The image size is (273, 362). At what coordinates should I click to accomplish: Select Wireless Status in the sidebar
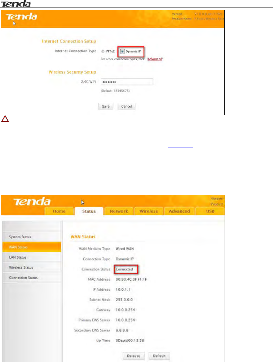[32, 267]
